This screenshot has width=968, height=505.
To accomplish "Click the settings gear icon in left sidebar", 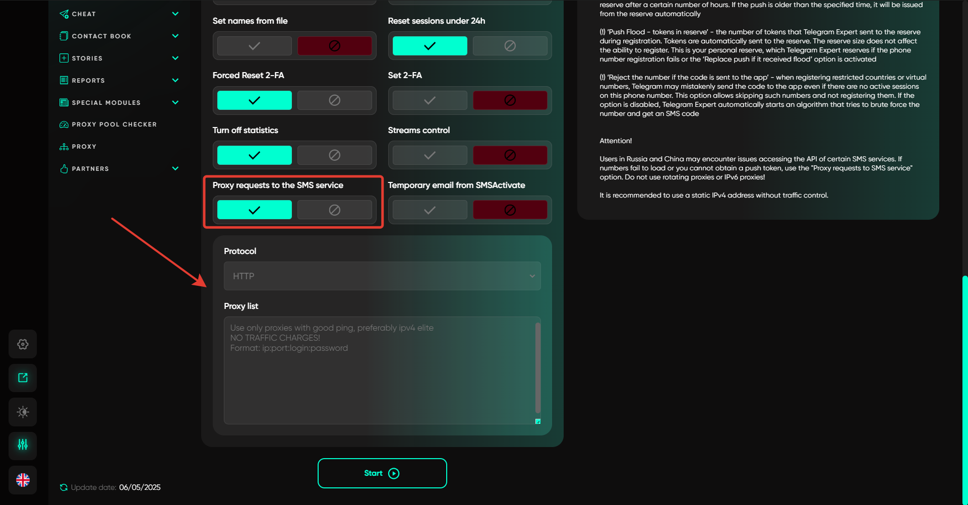I will (x=23, y=344).
